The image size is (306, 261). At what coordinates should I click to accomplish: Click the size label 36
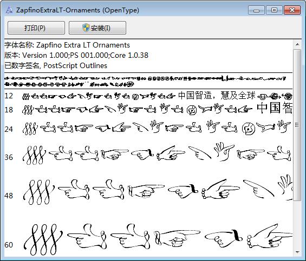(x=9, y=157)
